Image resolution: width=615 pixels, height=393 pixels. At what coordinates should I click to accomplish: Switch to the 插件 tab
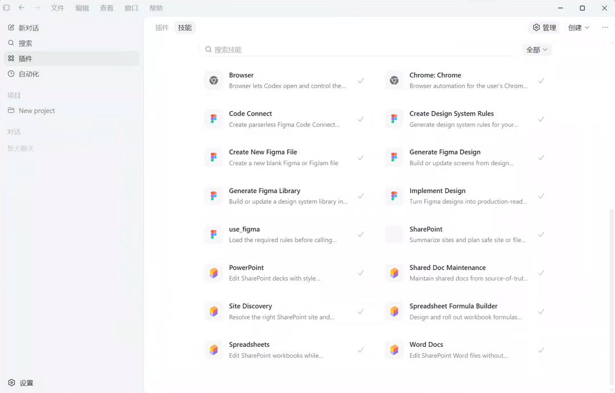162,27
